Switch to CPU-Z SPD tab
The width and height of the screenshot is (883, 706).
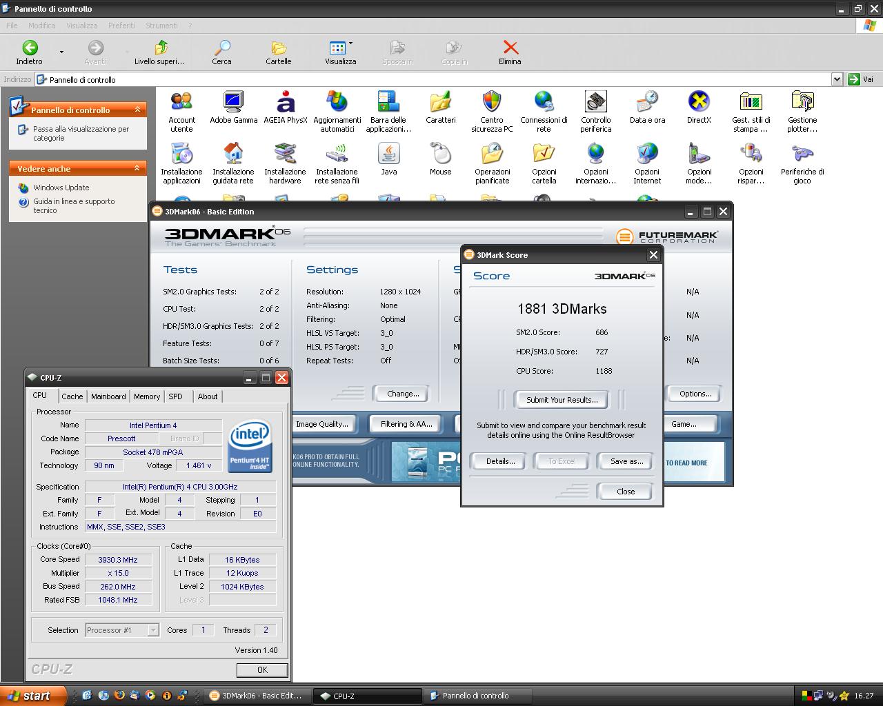tap(176, 396)
